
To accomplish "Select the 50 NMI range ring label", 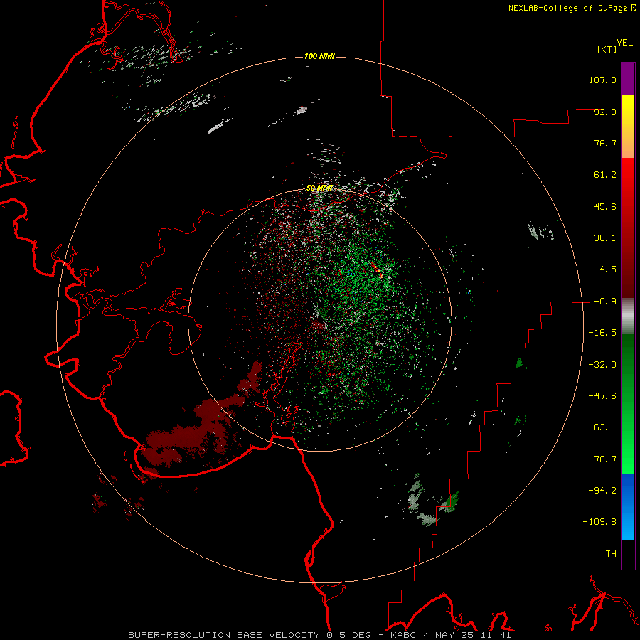I will click(319, 188).
